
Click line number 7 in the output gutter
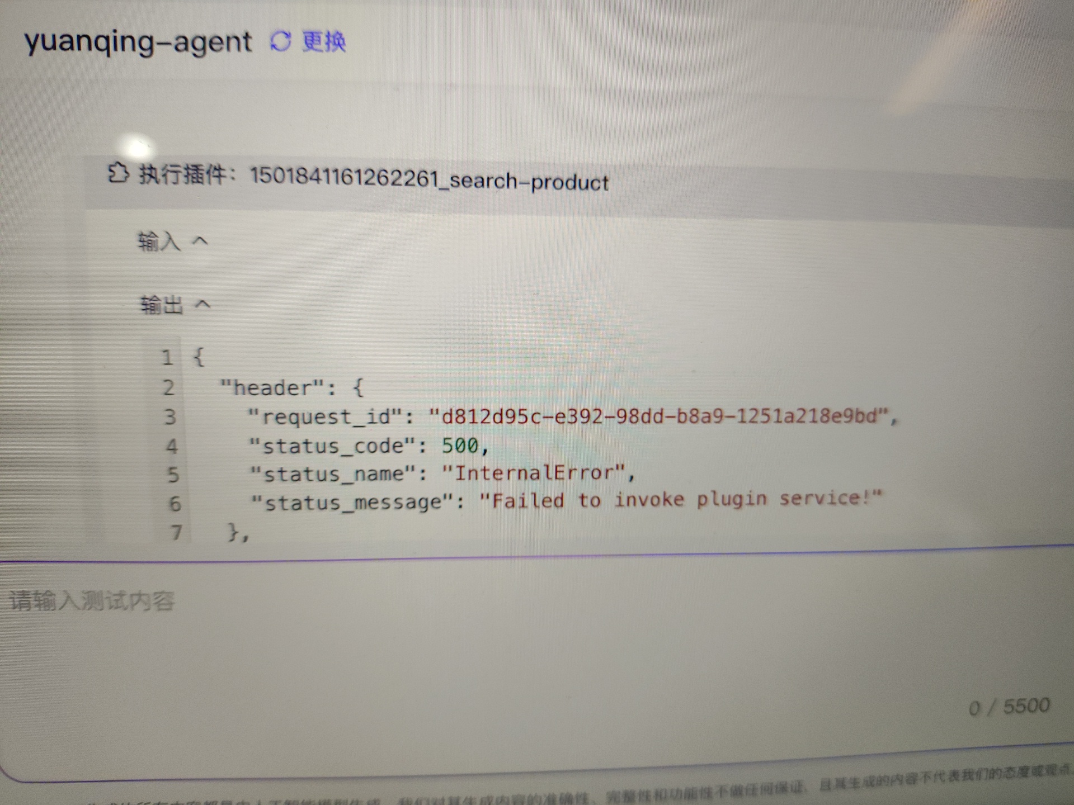[x=176, y=532]
